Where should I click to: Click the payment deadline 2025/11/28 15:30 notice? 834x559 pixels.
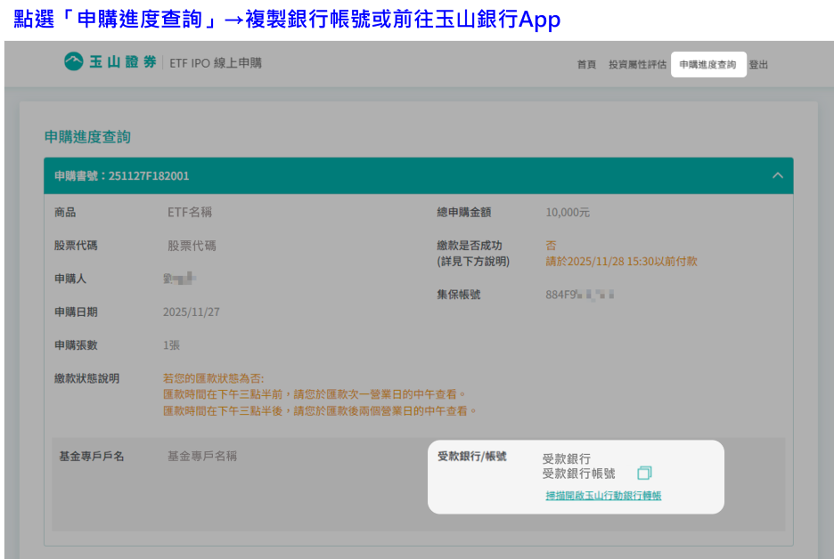coord(621,262)
